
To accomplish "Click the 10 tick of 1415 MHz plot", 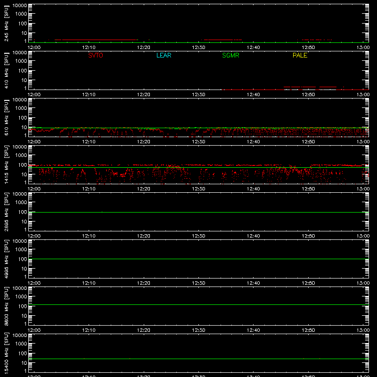I will click(24, 174).
